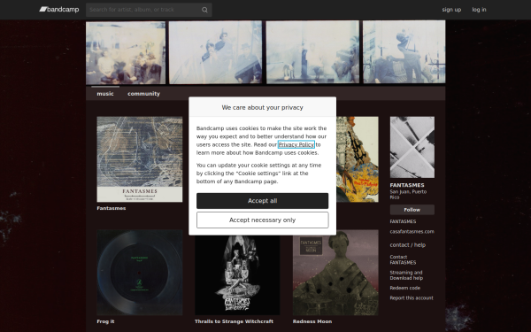Image resolution: width=531 pixels, height=332 pixels.
Task: Open the casafantasmes.com link
Action: [x=412, y=232]
